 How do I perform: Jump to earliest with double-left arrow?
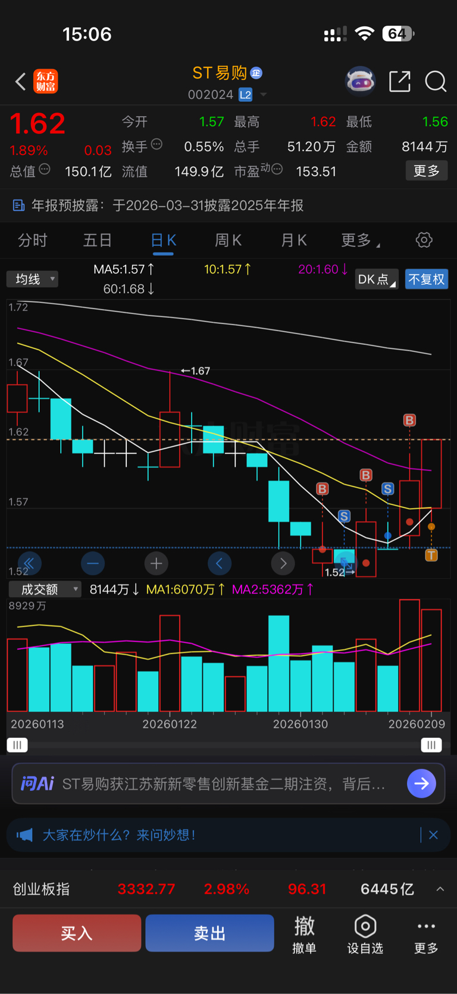[29, 563]
